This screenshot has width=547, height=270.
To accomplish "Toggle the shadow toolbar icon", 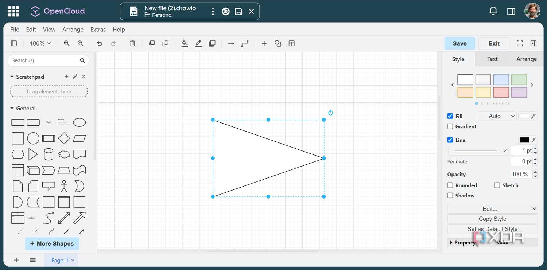I will point(212,43).
